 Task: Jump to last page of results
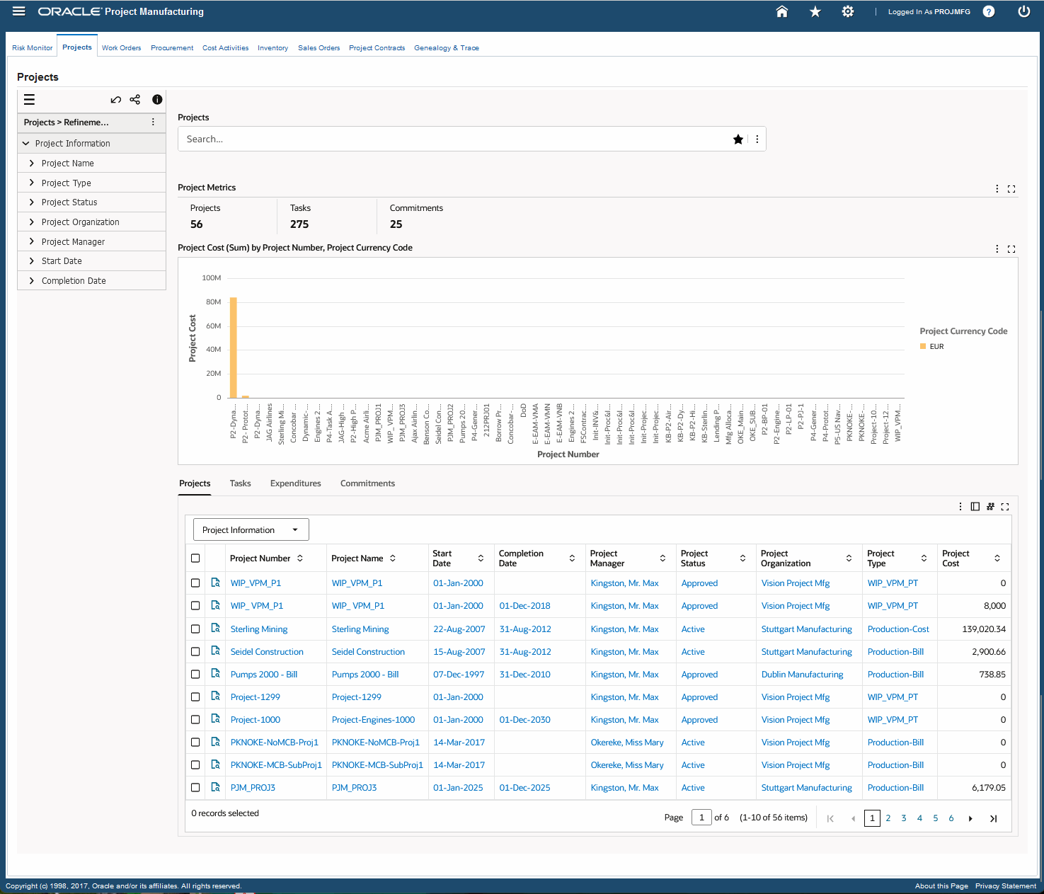993,818
